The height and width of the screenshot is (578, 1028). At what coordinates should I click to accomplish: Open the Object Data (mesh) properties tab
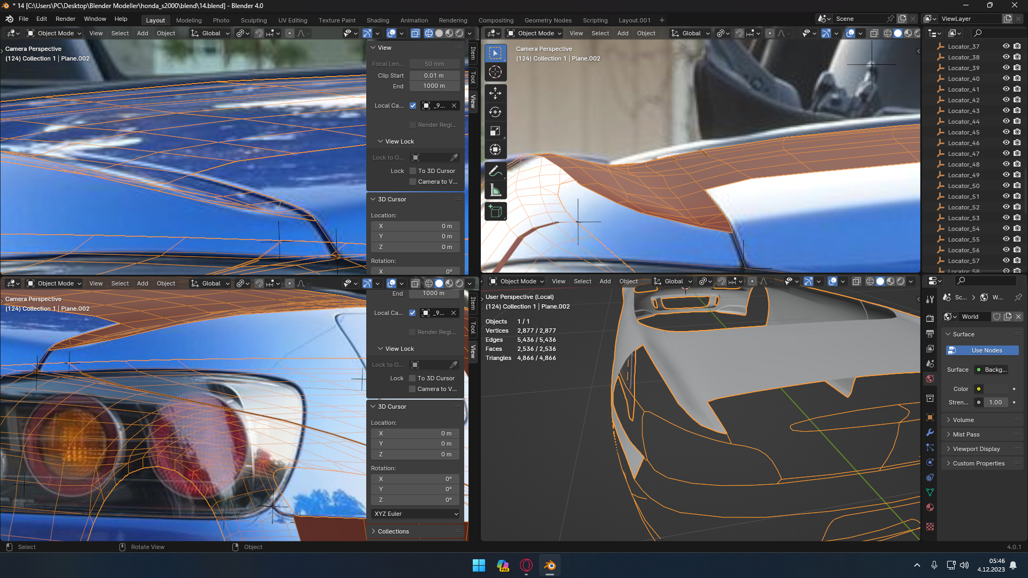pyautogui.click(x=930, y=492)
